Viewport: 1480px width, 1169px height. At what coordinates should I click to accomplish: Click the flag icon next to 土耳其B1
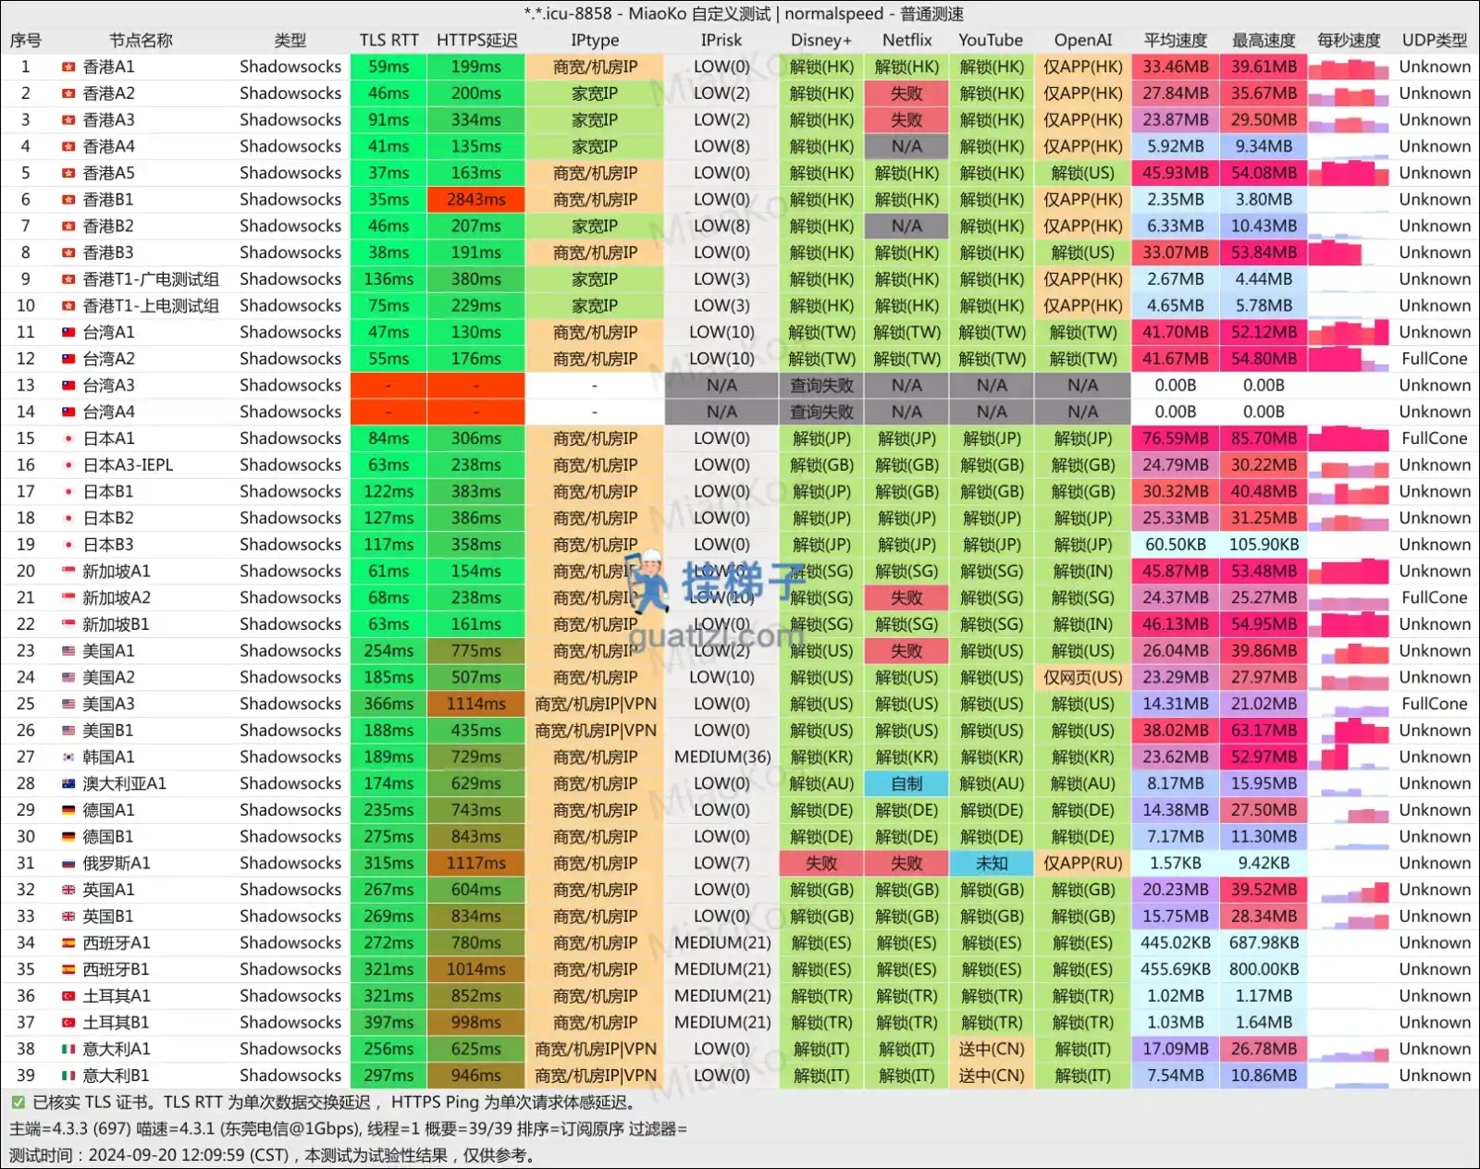[x=68, y=1023]
